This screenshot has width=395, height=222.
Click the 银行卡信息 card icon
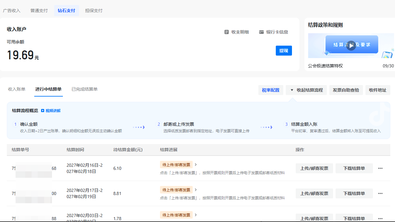261,32
